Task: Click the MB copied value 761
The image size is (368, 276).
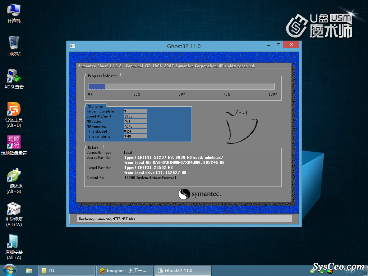Action: [x=135, y=121]
